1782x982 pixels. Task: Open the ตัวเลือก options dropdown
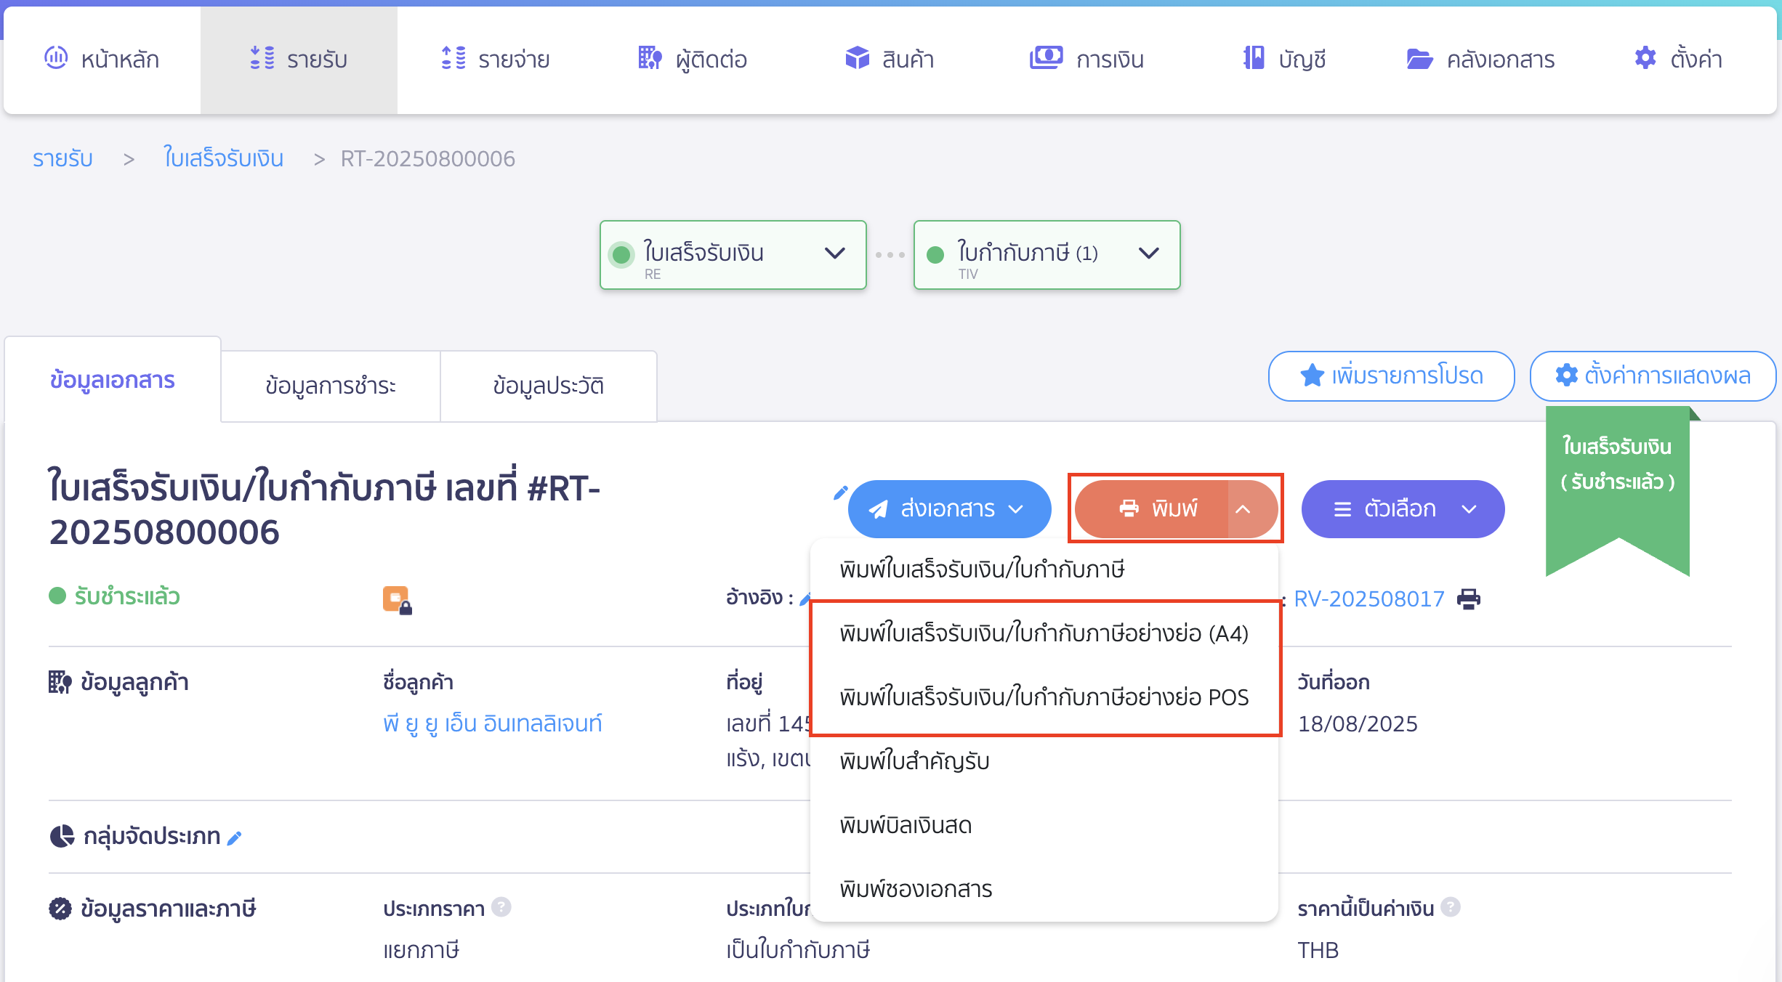(1403, 509)
